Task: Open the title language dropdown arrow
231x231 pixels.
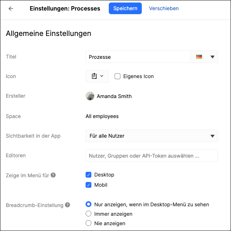Action: (212, 57)
